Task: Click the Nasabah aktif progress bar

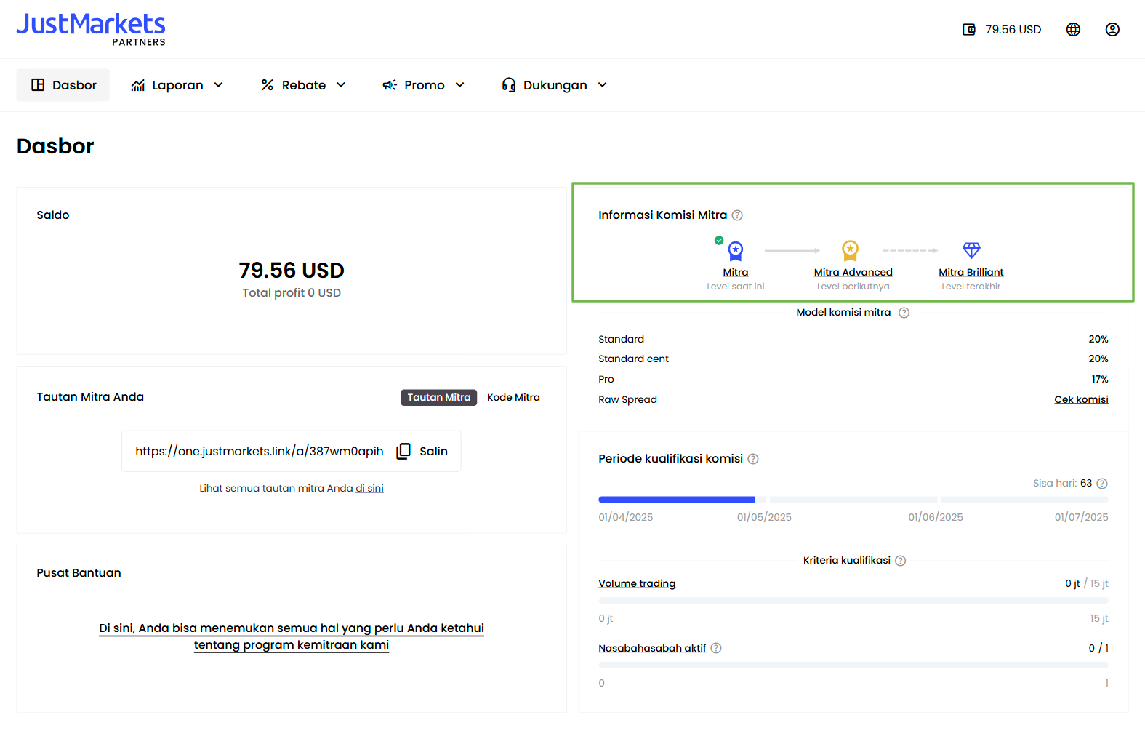Action: click(x=853, y=665)
